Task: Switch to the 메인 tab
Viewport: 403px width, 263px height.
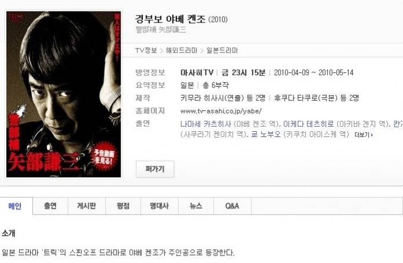Action: [15, 206]
